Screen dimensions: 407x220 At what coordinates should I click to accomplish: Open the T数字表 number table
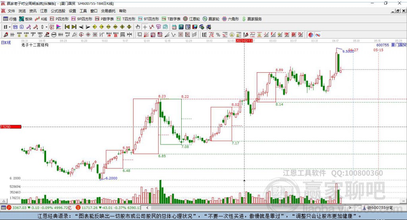171,19
